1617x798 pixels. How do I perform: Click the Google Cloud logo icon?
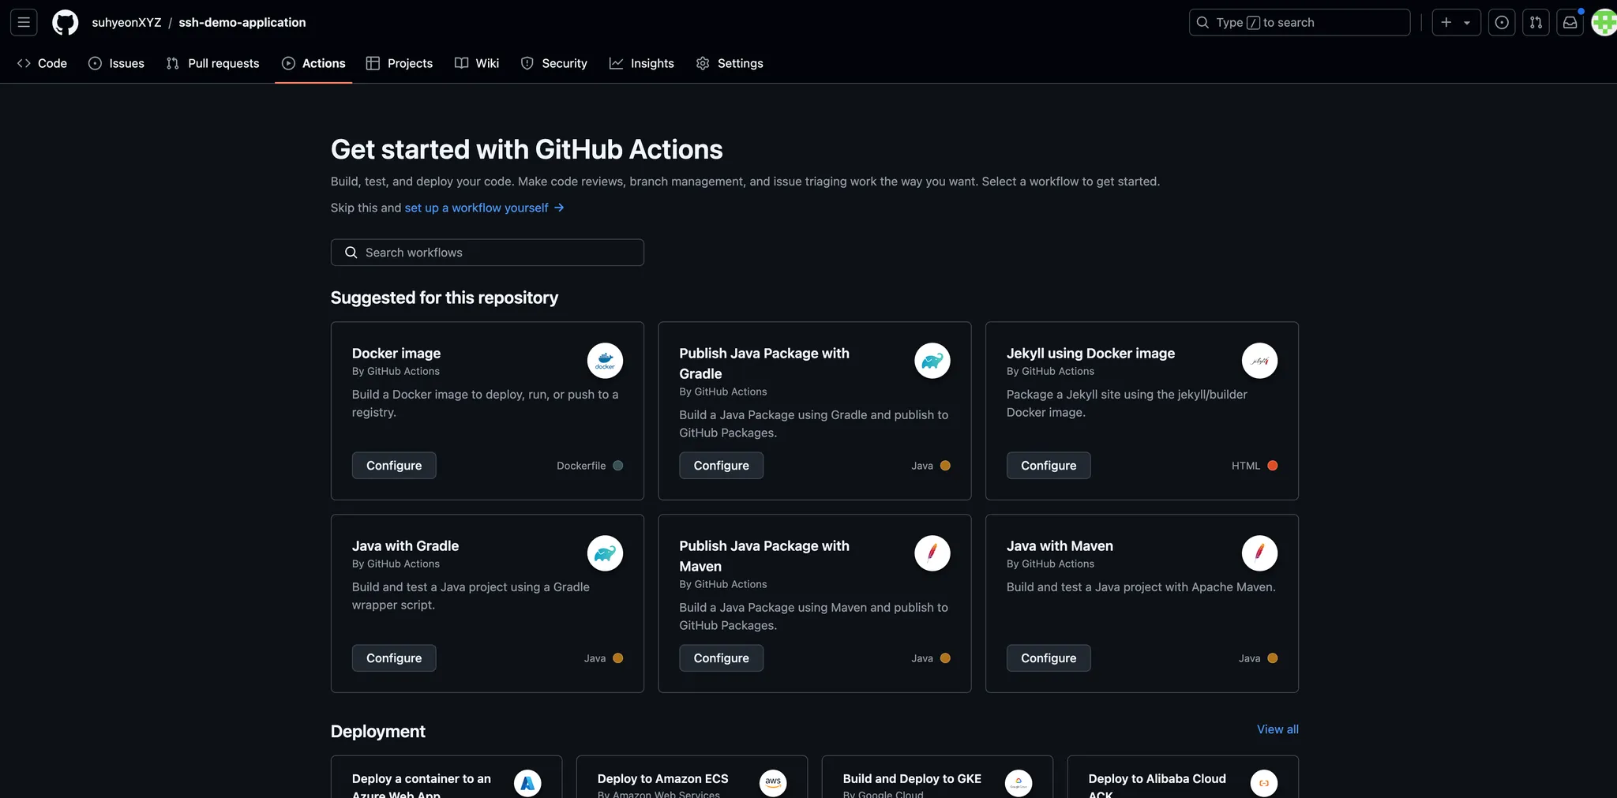(1019, 783)
